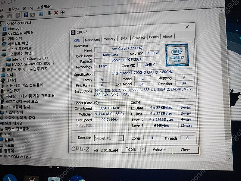This screenshot has width=241, height=181.
Task: Open the 동작(A) menu
Action: [14, 9]
